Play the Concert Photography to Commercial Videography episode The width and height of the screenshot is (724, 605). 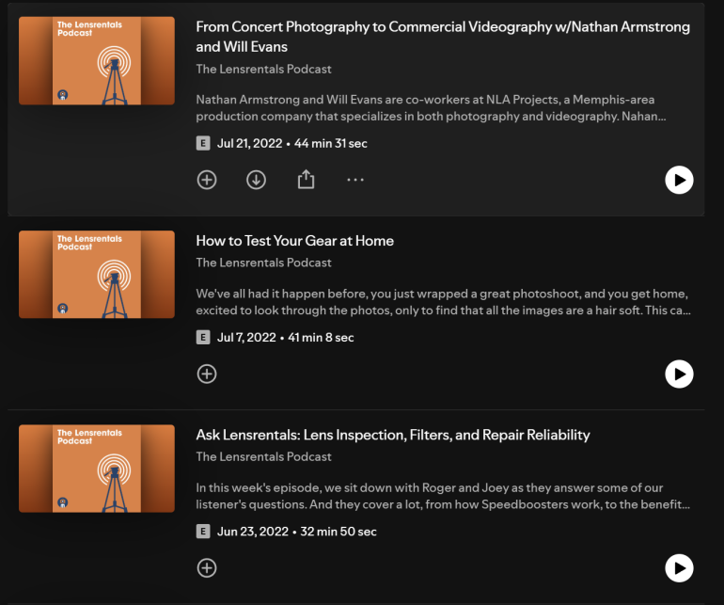pyautogui.click(x=679, y=180)
